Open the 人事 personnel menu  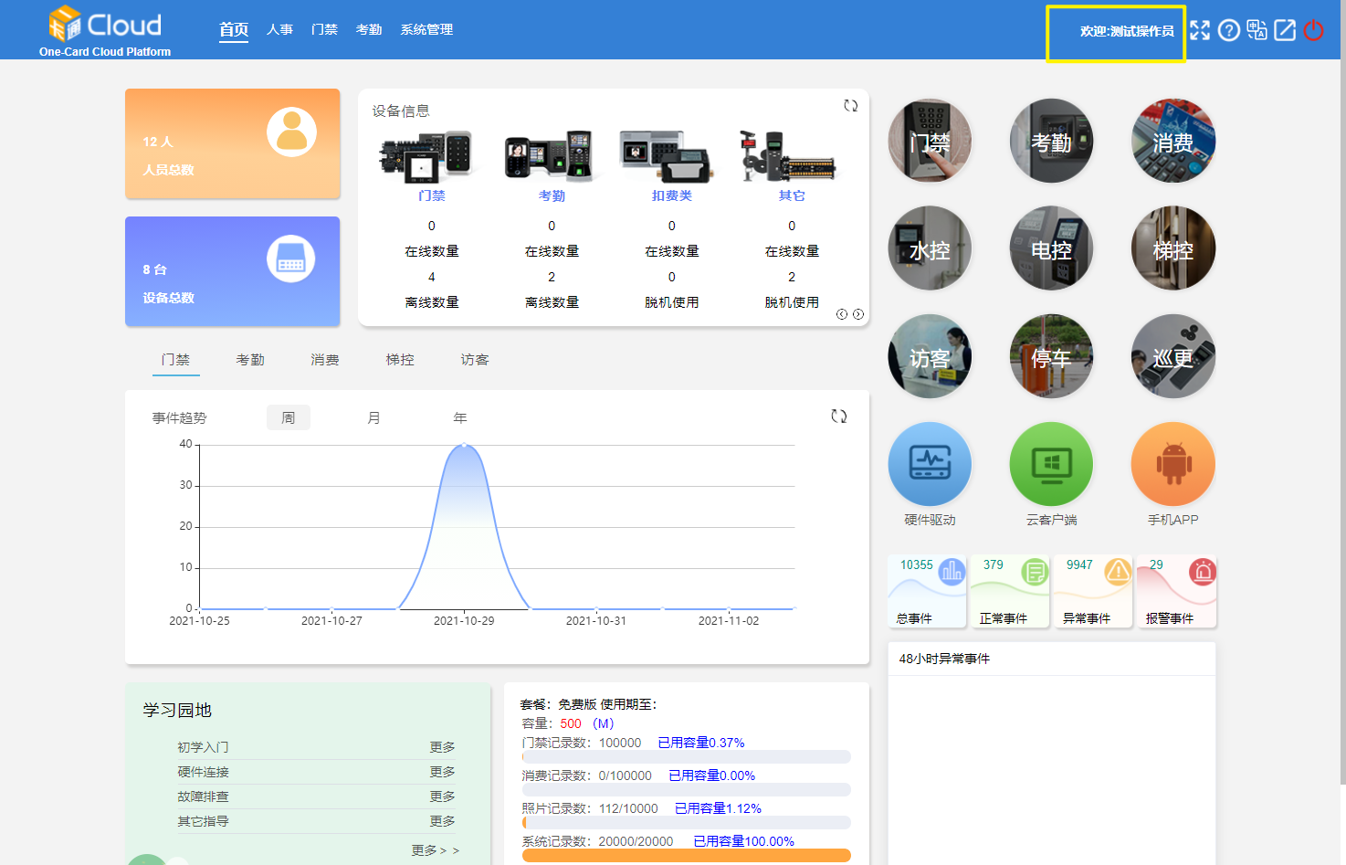pyautogui.click(x=279, y=30)
